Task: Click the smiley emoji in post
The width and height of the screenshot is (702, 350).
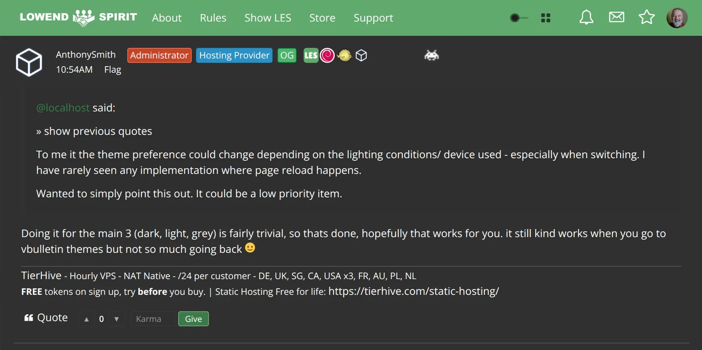Action: point(250,248)
